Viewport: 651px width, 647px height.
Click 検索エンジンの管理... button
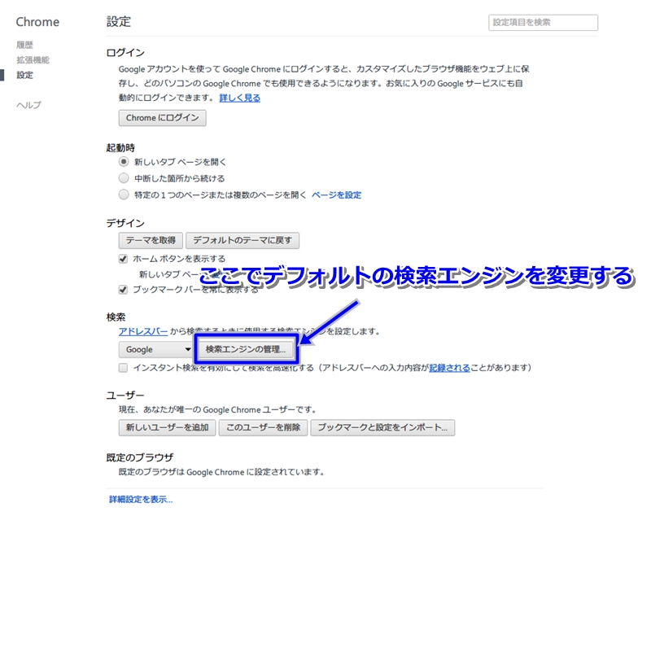point(246,349)
